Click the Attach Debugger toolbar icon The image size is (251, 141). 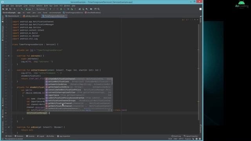click(72, 9)
